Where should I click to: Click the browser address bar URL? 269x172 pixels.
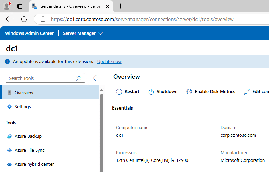142,20
